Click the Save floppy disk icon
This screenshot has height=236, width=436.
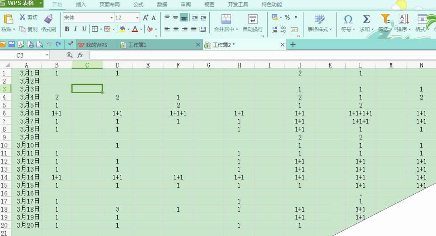pos(12,44)
